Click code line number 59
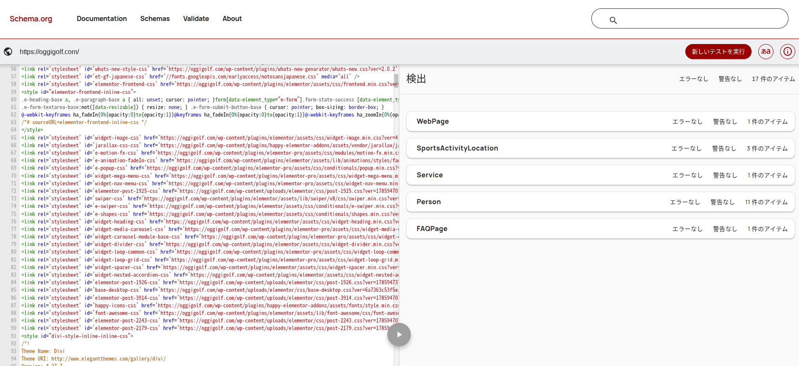This screenshot has height=366, width=799. (13, 92)
